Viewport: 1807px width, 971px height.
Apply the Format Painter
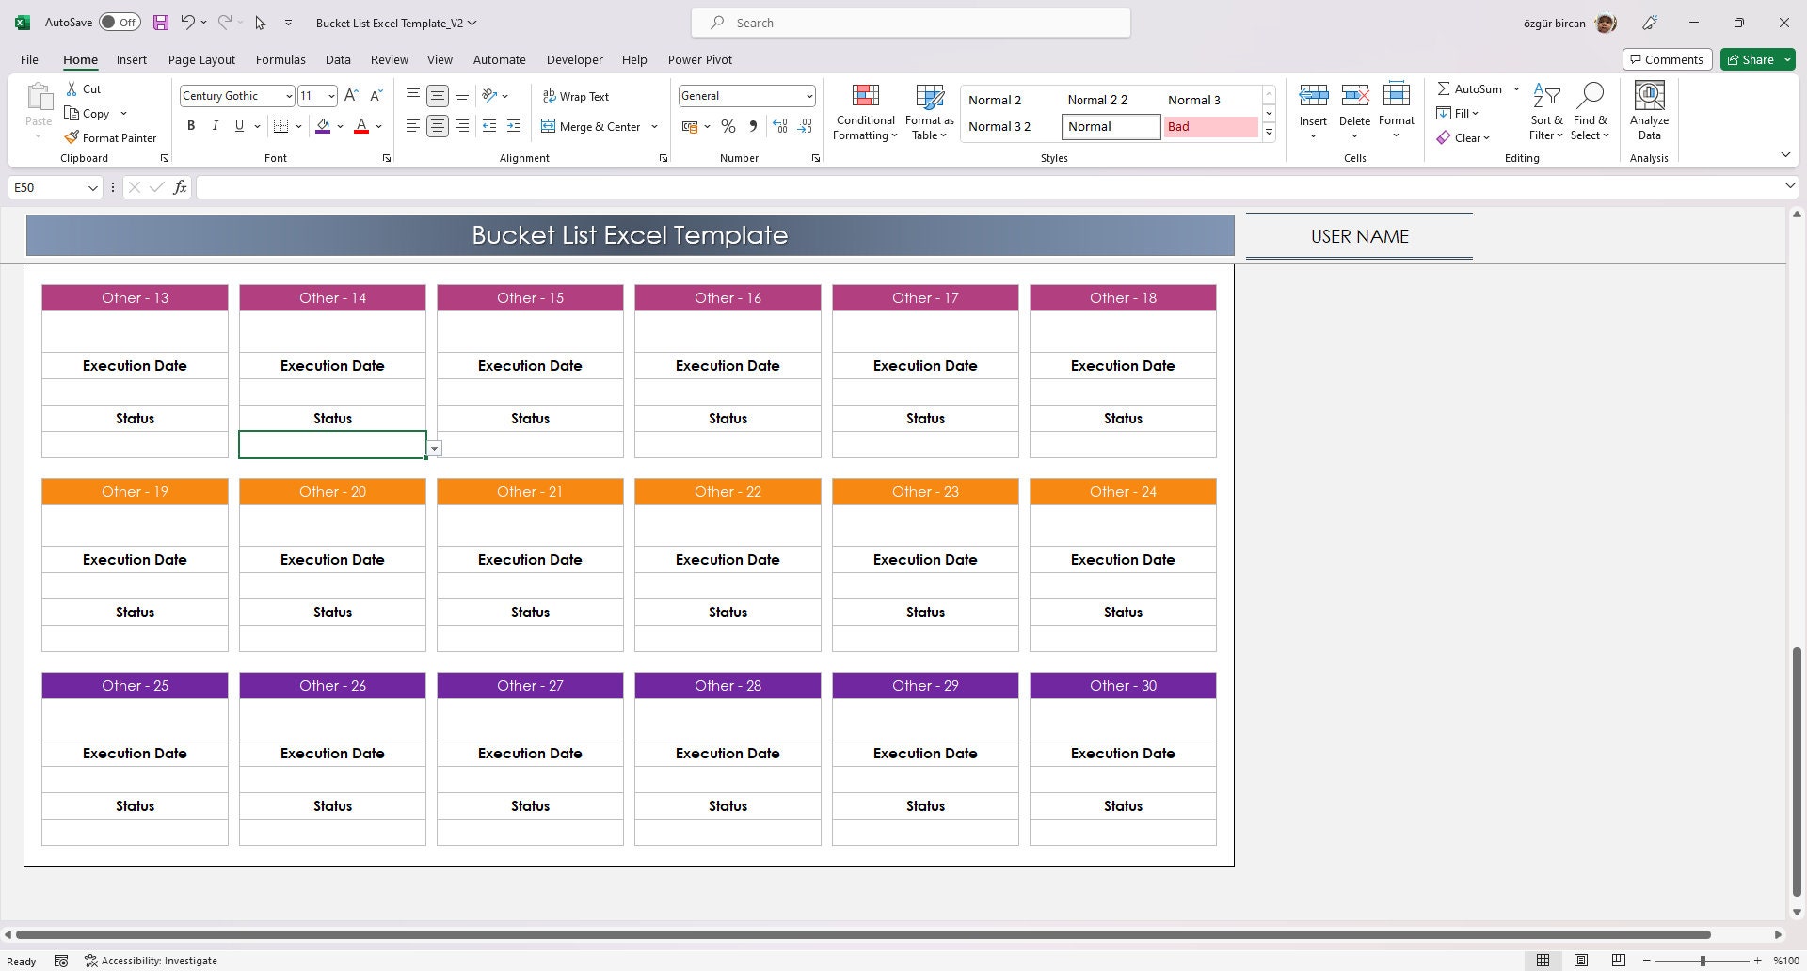(x=110, y=137)
